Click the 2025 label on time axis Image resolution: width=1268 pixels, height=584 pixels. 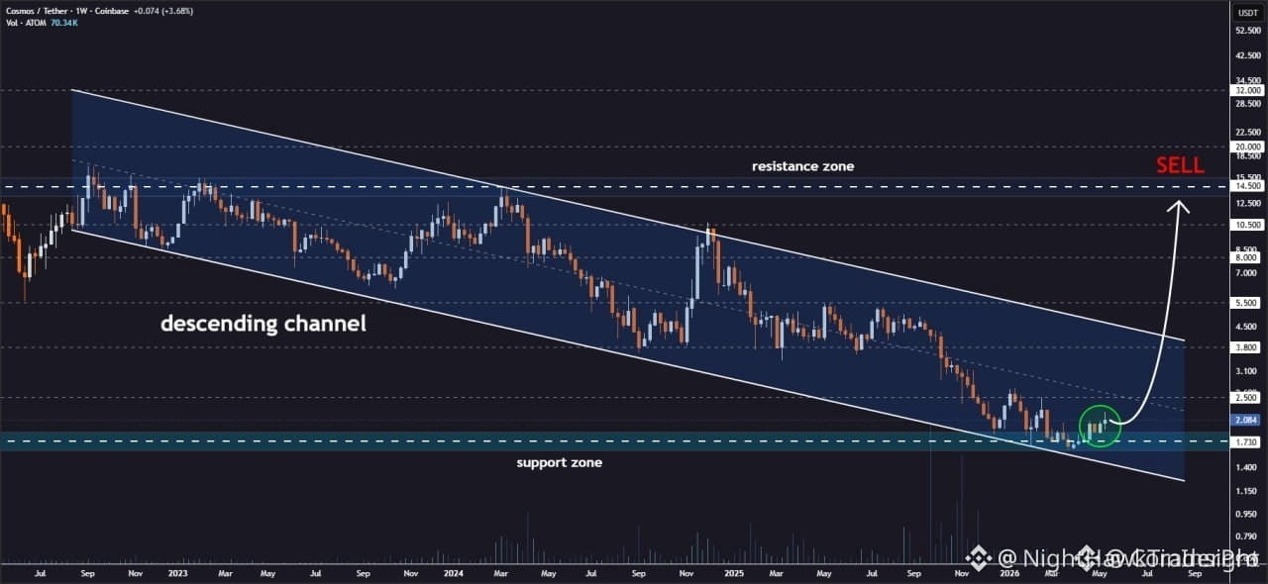click(733, 572)
